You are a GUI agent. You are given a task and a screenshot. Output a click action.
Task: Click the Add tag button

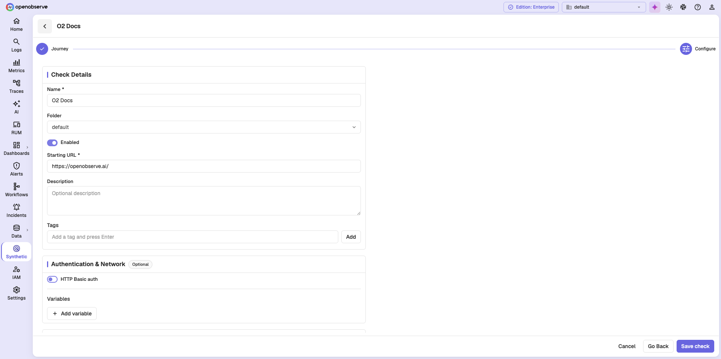351,237
